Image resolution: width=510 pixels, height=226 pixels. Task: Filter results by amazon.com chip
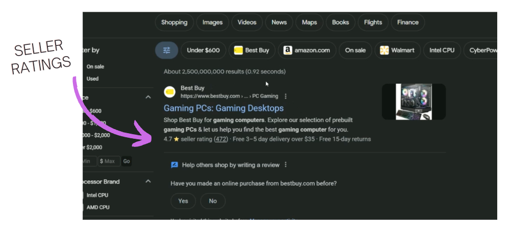click(307, 51)
